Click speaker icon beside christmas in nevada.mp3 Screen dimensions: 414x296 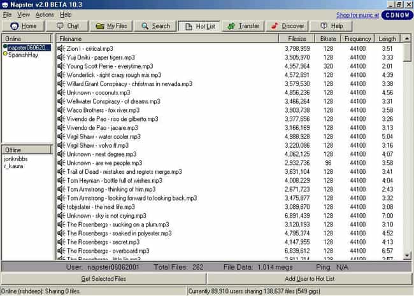pos(61,83)
